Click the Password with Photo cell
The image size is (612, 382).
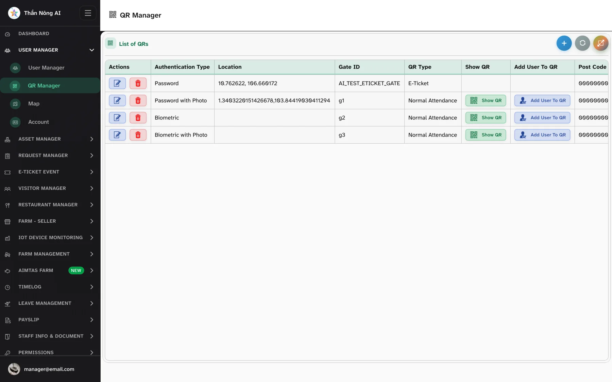[183, 101]
